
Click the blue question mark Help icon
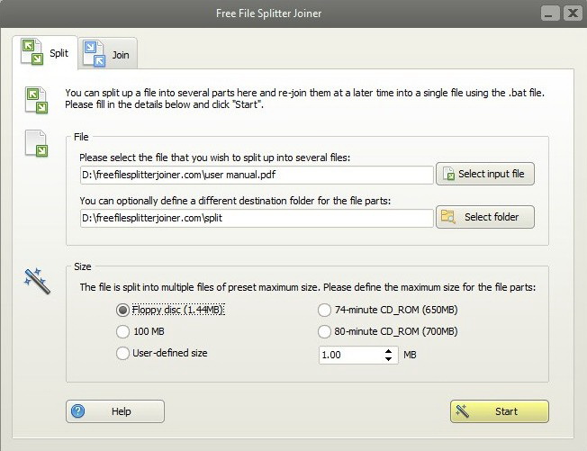77,411
